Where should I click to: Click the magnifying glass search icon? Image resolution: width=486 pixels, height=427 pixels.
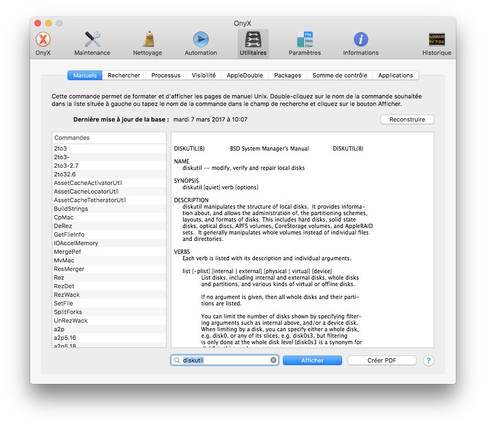click(x=177, y=360)
